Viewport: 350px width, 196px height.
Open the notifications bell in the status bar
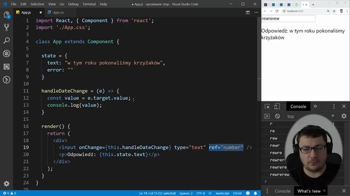click(255, 193)
